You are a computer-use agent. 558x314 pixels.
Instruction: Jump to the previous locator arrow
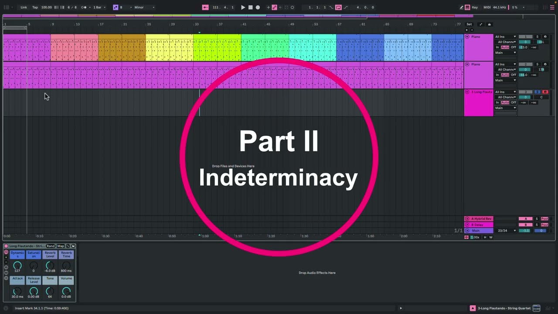pos(467,30)
